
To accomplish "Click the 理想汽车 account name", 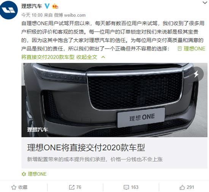I will click(32, 6).
